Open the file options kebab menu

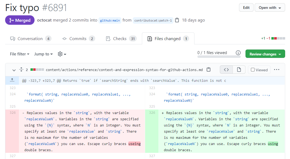pos(277,69)
